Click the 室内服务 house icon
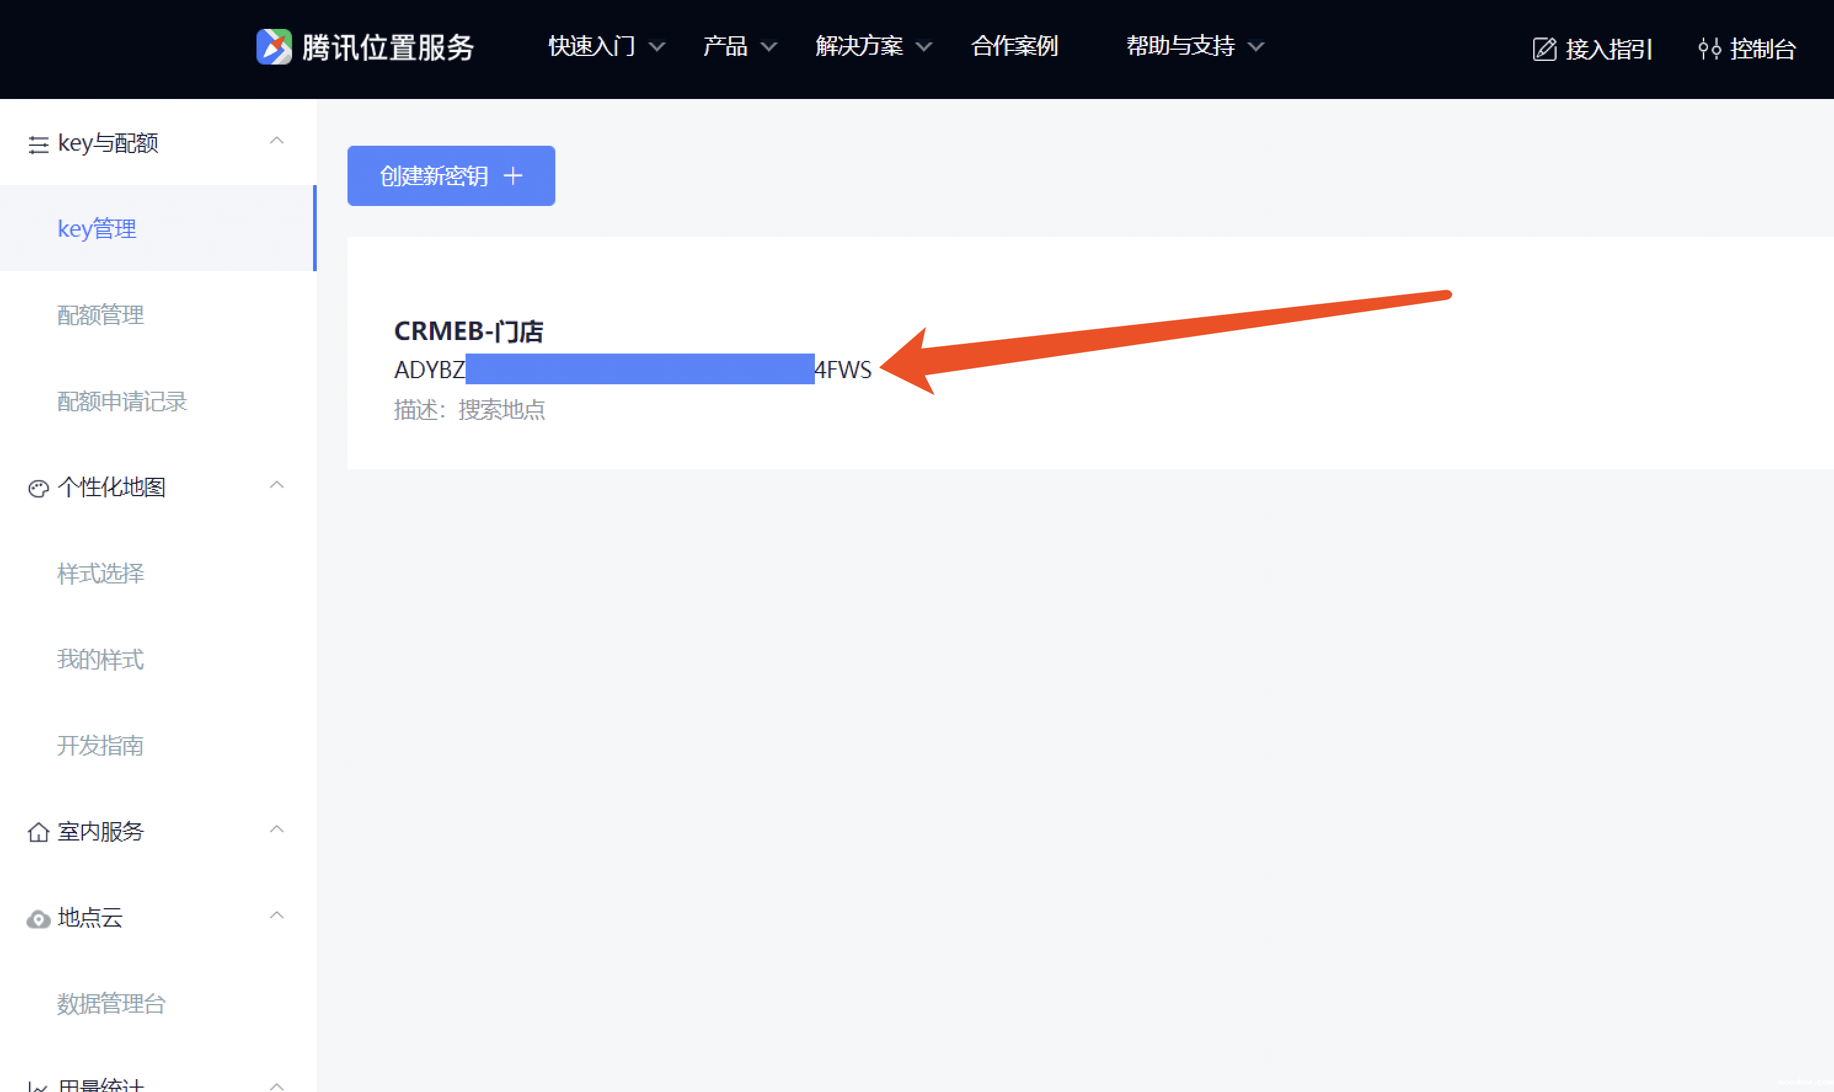The height and width of the screenshot is (1092, 1834). click(x=38, y=833)
